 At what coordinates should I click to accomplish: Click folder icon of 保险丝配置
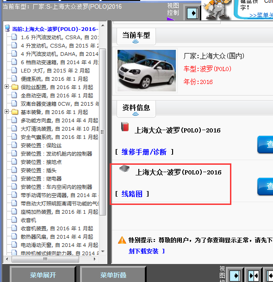15,87
